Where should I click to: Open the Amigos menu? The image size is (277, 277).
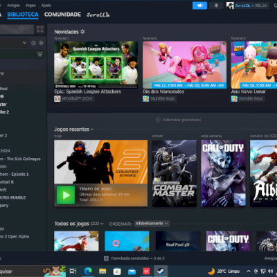pyautogui.click(x=13, y=6)
